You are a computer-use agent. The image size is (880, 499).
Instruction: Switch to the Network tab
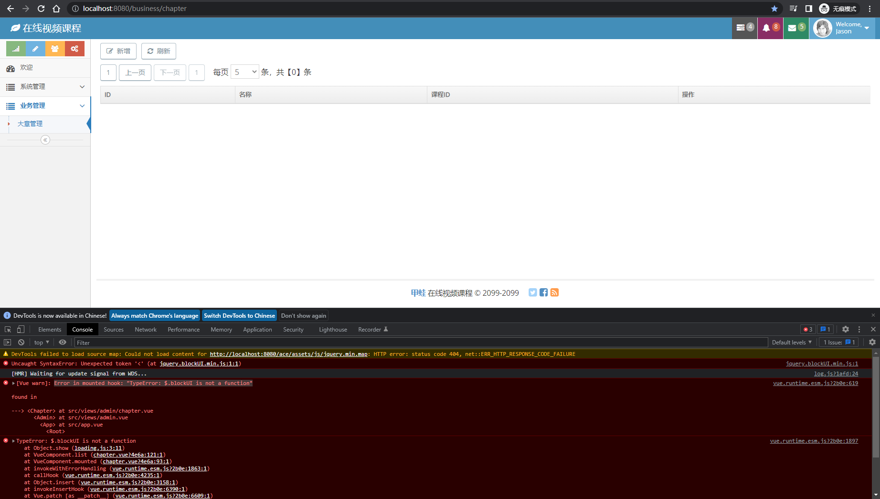(x=146, y=329)
